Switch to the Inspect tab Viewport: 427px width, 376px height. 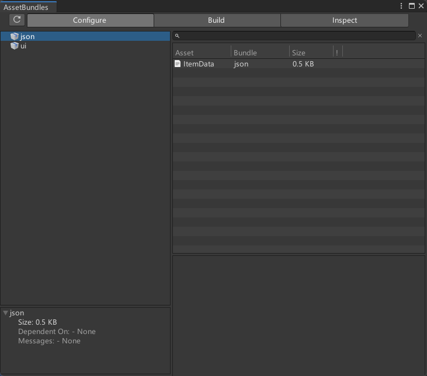[x=344, y=20]
